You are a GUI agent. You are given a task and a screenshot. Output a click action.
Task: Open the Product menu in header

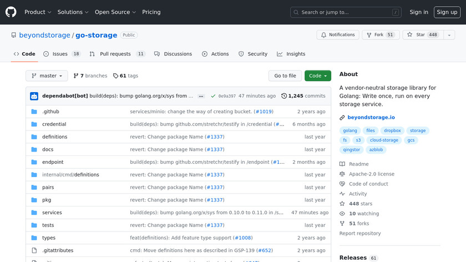point(38,12)
